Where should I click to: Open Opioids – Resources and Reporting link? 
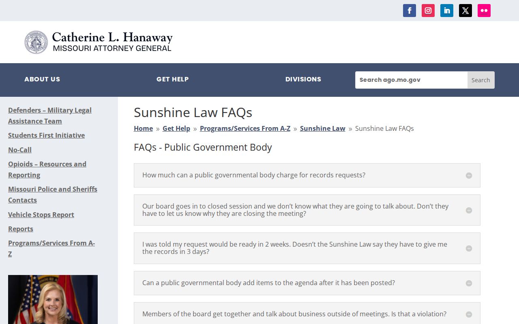(47, 169)
